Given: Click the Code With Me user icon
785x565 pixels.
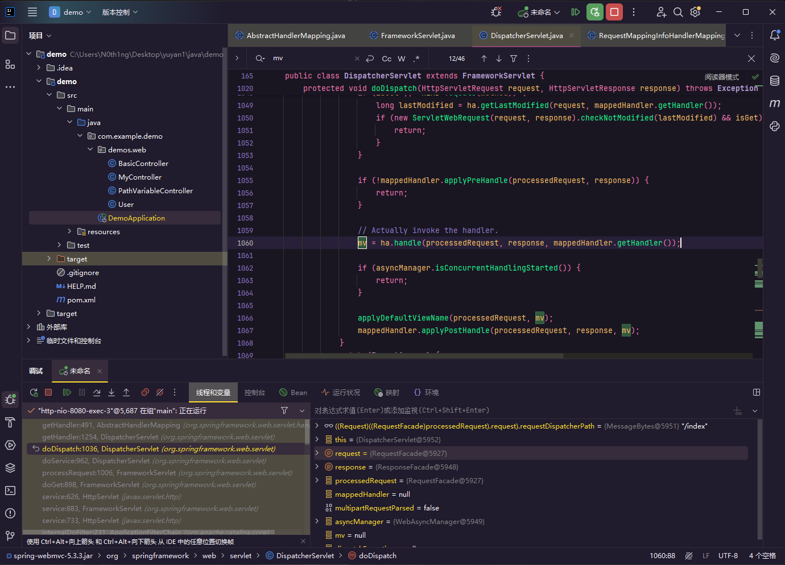Looking at the screenshot, I should (x=661, y=12).
